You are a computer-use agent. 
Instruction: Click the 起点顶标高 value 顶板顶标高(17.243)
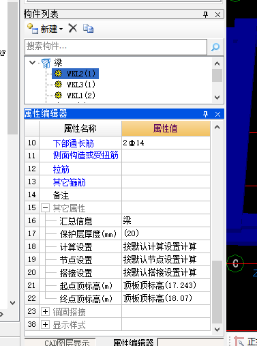166,285
